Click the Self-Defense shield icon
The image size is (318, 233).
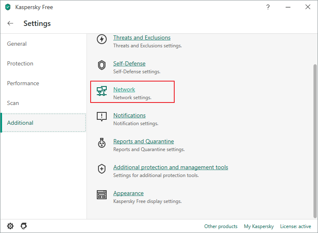[x=102, y=65]
